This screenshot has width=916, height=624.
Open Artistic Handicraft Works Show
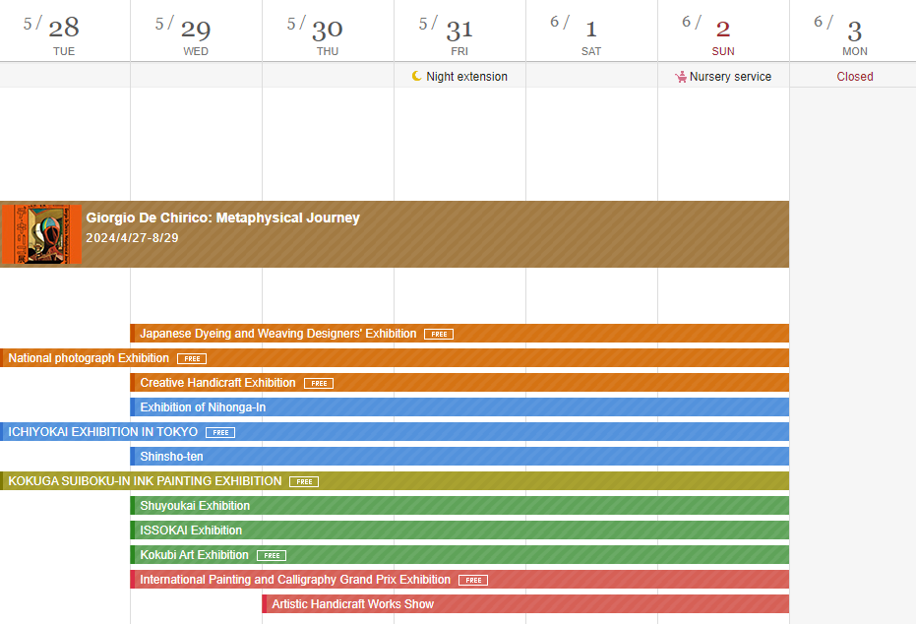pyautogui.click(x=525, y=603)
